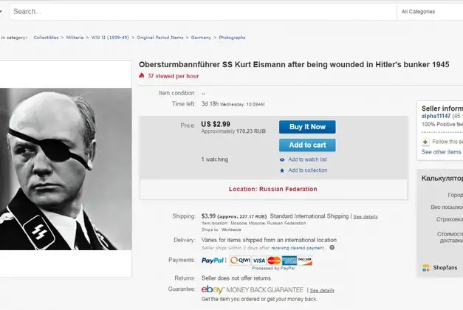
Task: Click the green plus Follow this seller icon
Action: click(425, 142)
